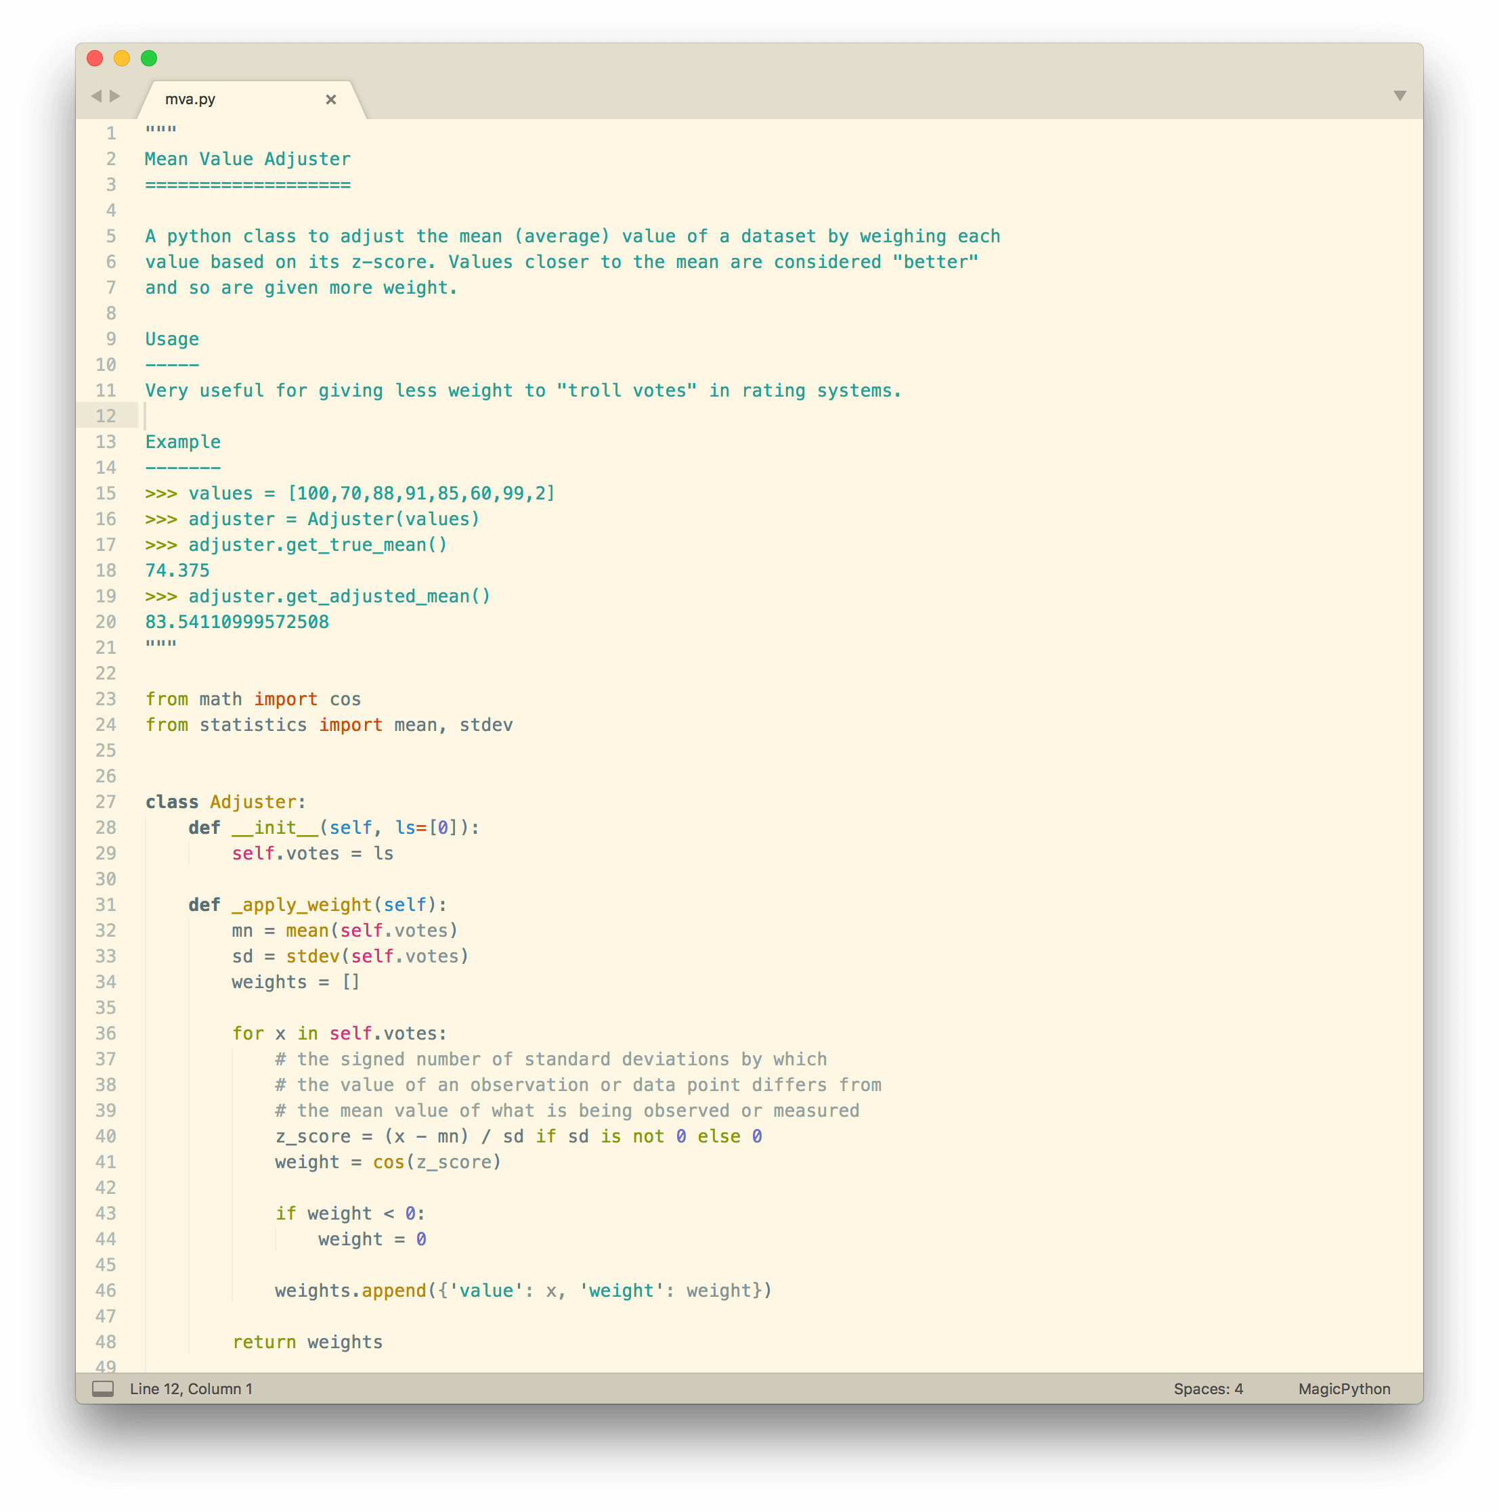Image resolution: width=1499 pixels, height=1512 pixels.
Task: Click the _apply_weight method name
Action: pyautogui.click(x=301, y=905)
